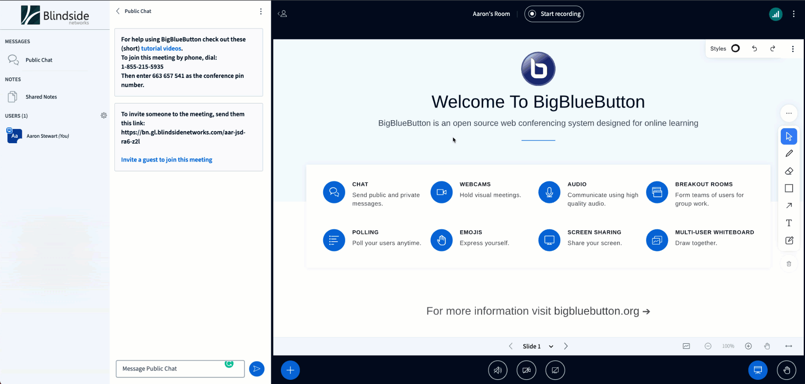Redo the whiteboard action

click(x=773, y=49)
